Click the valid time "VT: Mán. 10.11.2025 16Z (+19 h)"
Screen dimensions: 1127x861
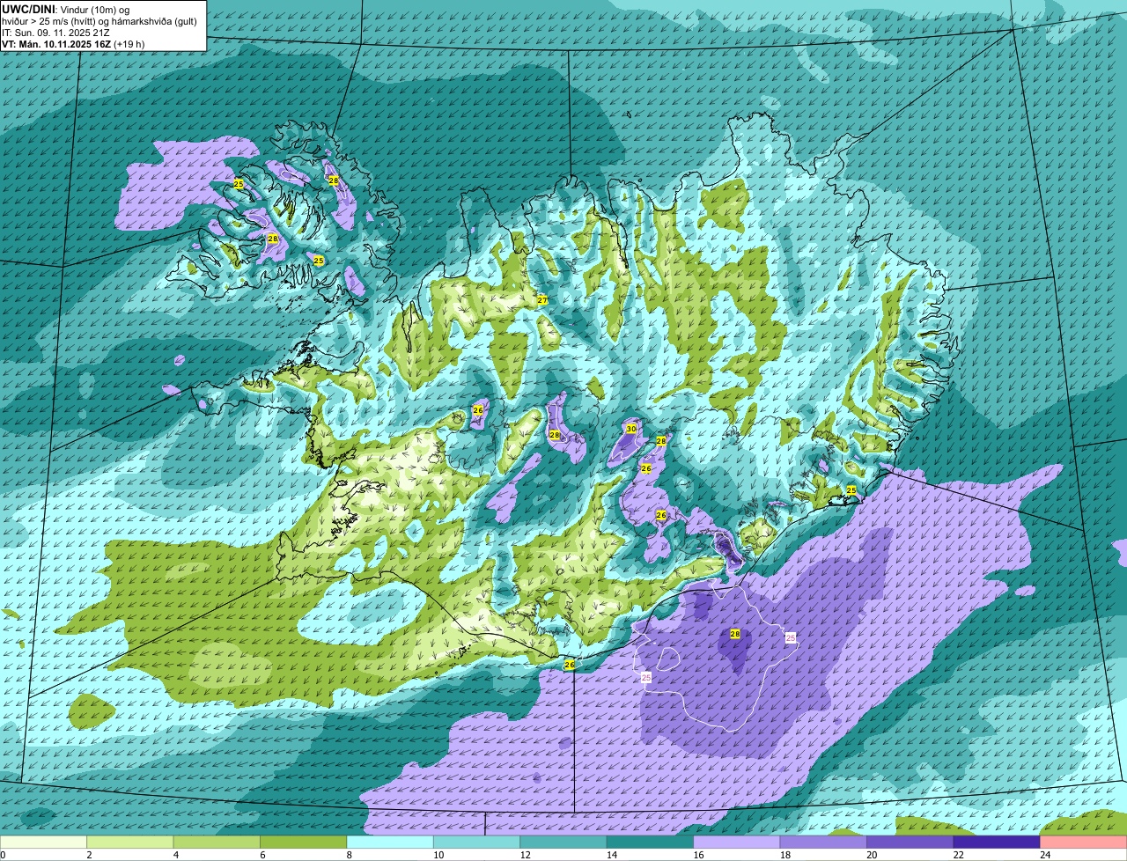pos(73,43)
